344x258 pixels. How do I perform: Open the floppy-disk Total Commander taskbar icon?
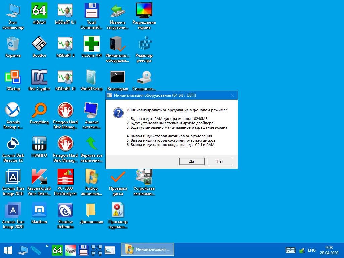pos(84,250)
